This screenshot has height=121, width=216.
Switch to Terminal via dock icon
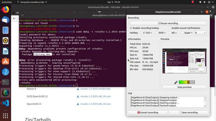[x=5, y=82]
